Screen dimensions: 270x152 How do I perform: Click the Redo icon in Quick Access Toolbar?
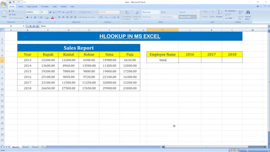[19, 2]
